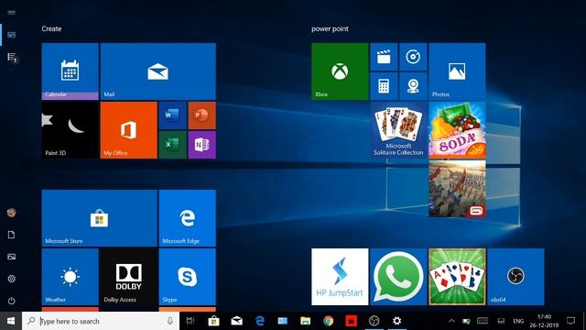Screen dimensions: 586x330
Task: Open the Movies & TV clapperboard tile
Action: point(384,57)
